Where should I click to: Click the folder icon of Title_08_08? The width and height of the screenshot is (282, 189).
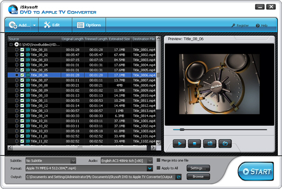(28, 85)
